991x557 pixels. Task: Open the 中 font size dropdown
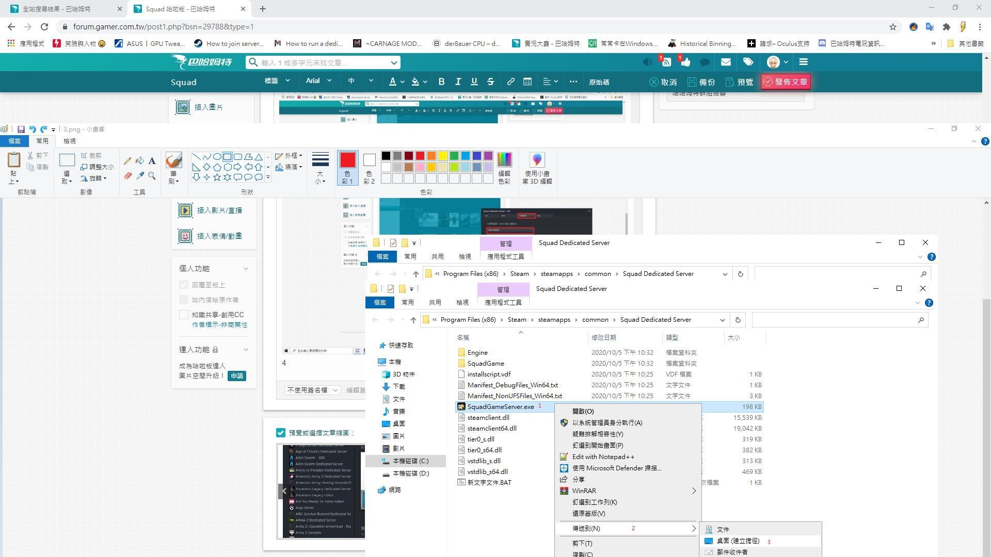[x=360, y=81]
